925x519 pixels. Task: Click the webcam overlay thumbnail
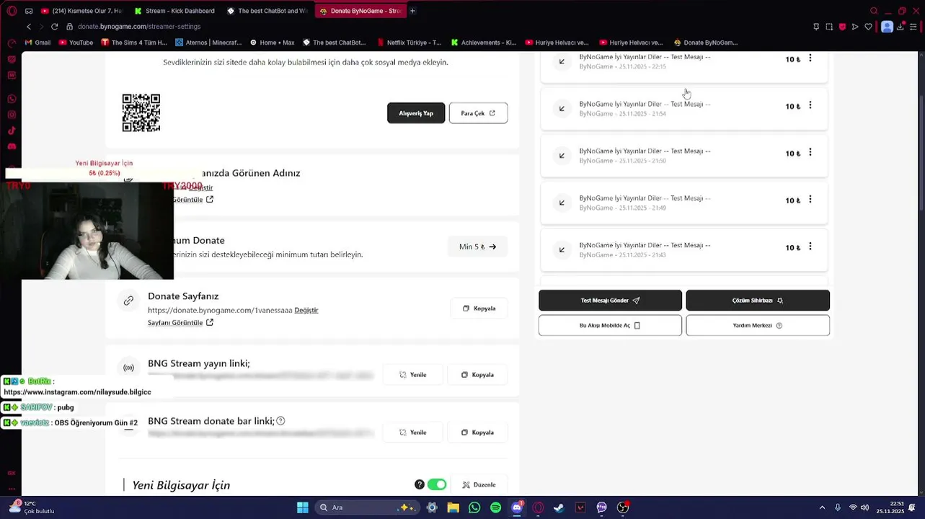pos(87,229)
